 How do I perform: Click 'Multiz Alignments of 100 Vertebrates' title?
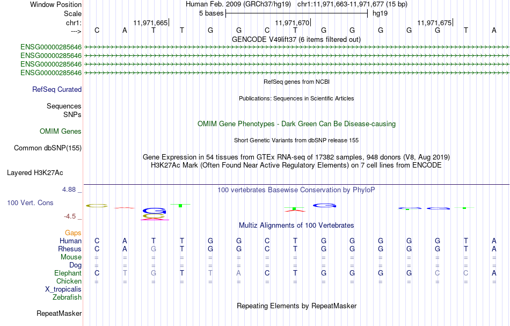(x=296, y=225)
